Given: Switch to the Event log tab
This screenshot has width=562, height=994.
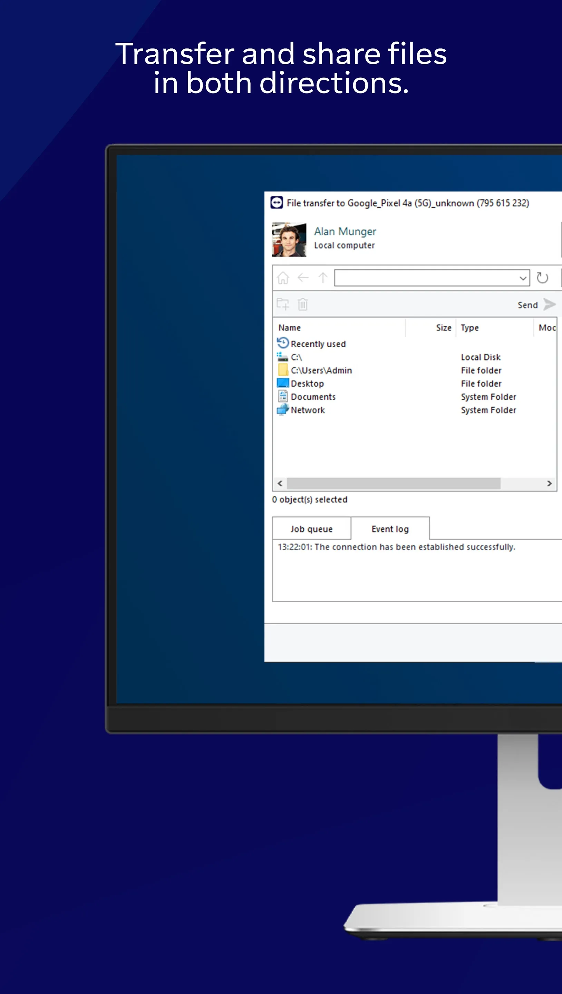Looking at the screenshot, I should click(x=389, y=529).
